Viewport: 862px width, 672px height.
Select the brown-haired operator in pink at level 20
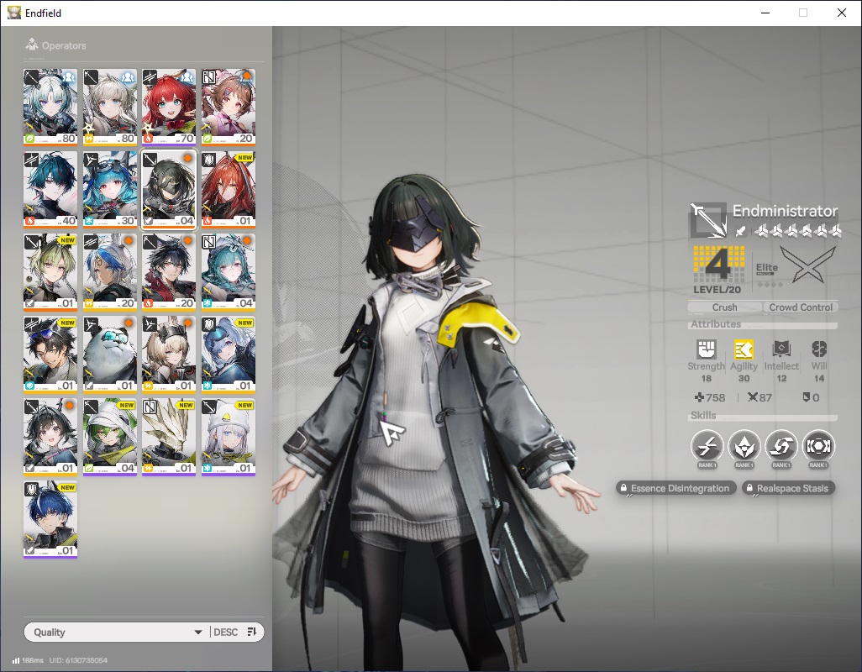click(x=229, y=107)
